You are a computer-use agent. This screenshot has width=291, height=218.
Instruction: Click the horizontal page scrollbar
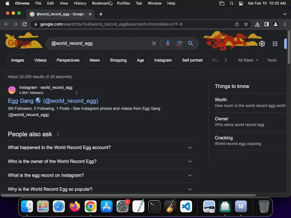tap(128, 195)
